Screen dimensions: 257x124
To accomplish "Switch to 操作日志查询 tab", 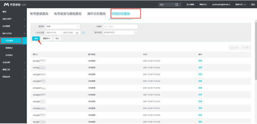I will [x=96, y=14].
